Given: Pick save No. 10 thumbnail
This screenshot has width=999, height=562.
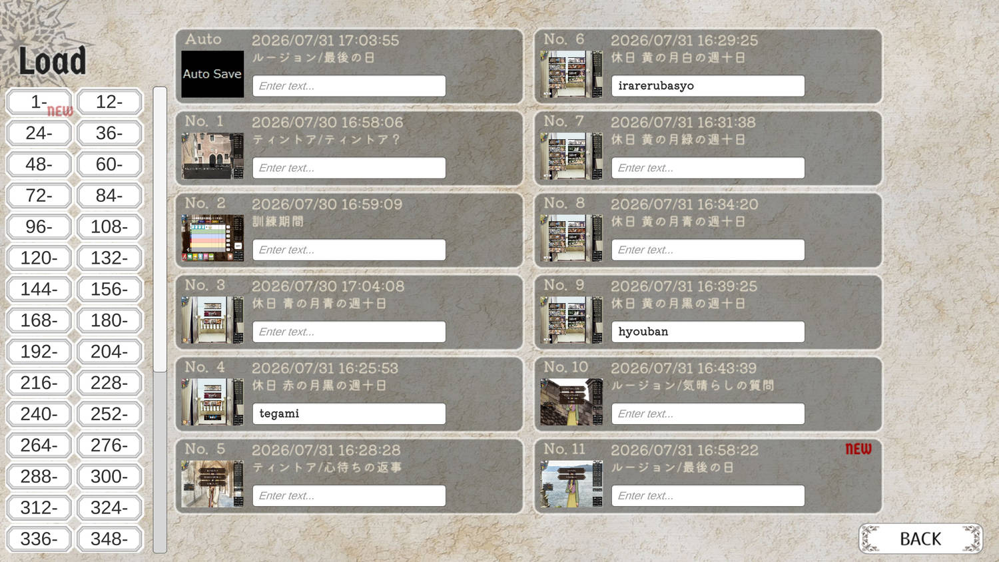Looking at the screenshot, I should (x=571, y=402).
